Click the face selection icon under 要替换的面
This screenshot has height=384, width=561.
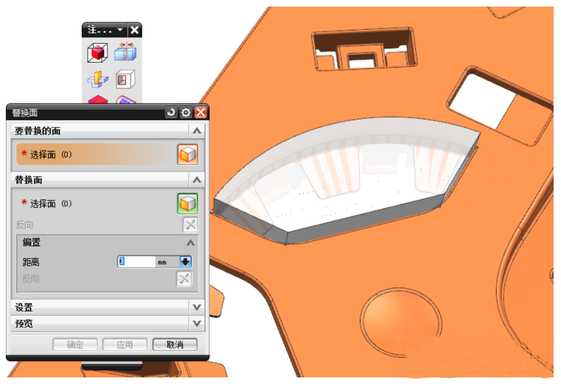point(187,154)
